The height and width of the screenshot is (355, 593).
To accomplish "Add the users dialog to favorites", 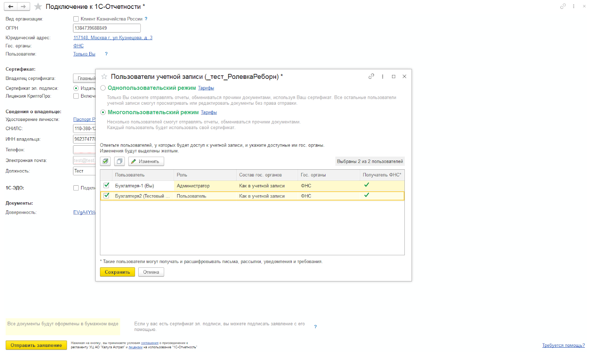I will pyautogui.click(x=104, y=77).
